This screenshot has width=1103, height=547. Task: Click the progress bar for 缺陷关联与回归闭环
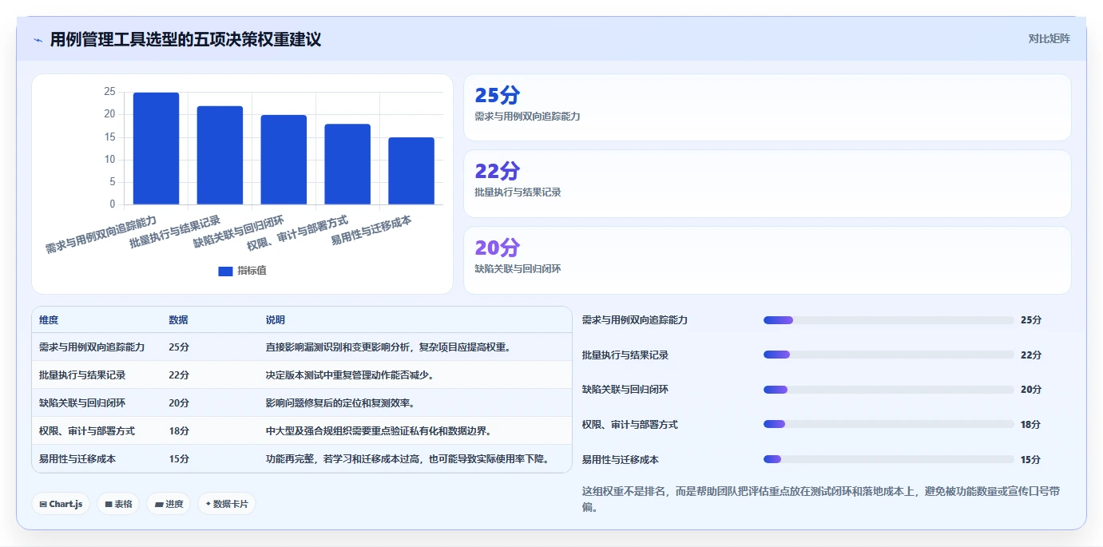click(889, 390)
